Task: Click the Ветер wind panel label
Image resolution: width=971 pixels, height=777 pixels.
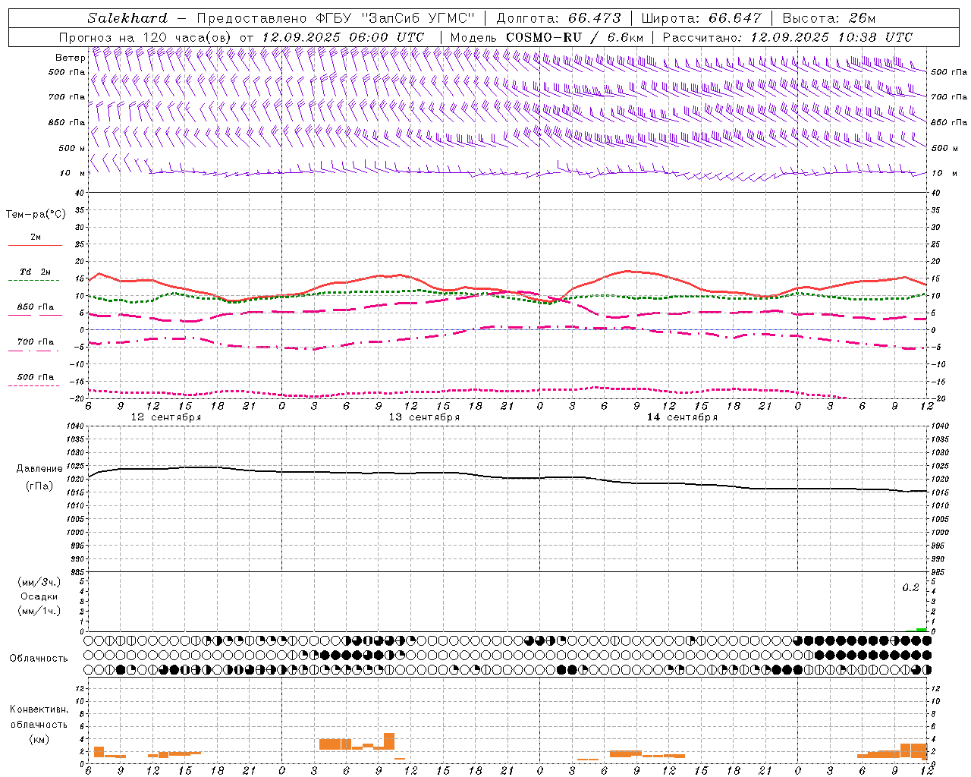Action: point(70,58)
